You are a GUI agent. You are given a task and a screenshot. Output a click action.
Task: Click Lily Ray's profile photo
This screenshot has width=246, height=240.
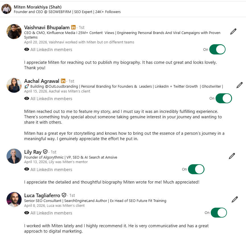[14, 156]
